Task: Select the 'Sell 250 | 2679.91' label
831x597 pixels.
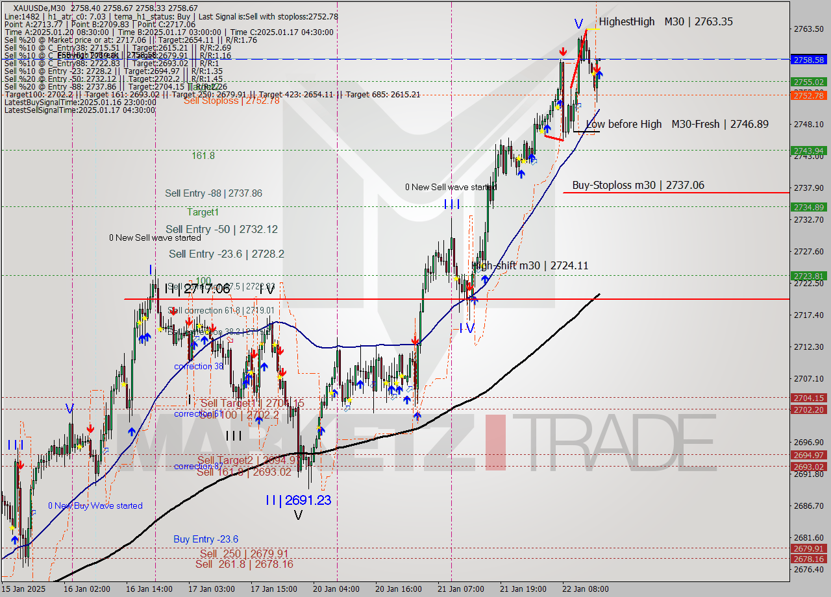Action: coord(244,554)
